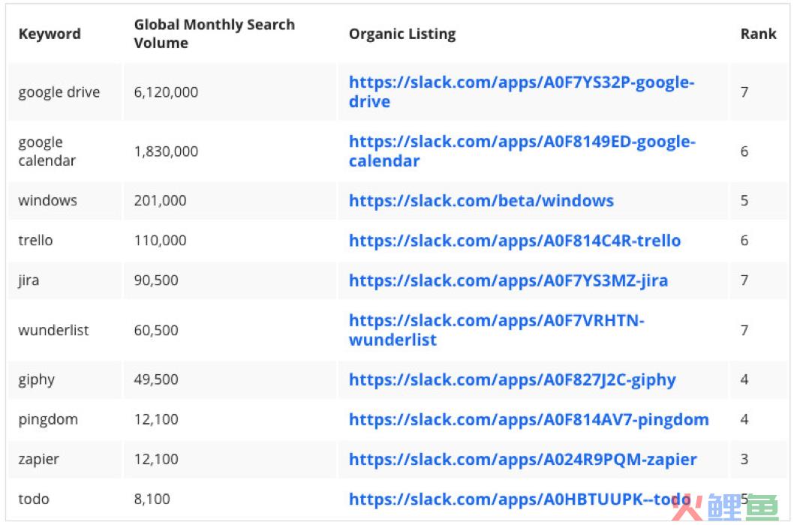Viewport: 797px width, 525px height.
Task: Follow the Slack zapier app link
Action: click(522, 459)
